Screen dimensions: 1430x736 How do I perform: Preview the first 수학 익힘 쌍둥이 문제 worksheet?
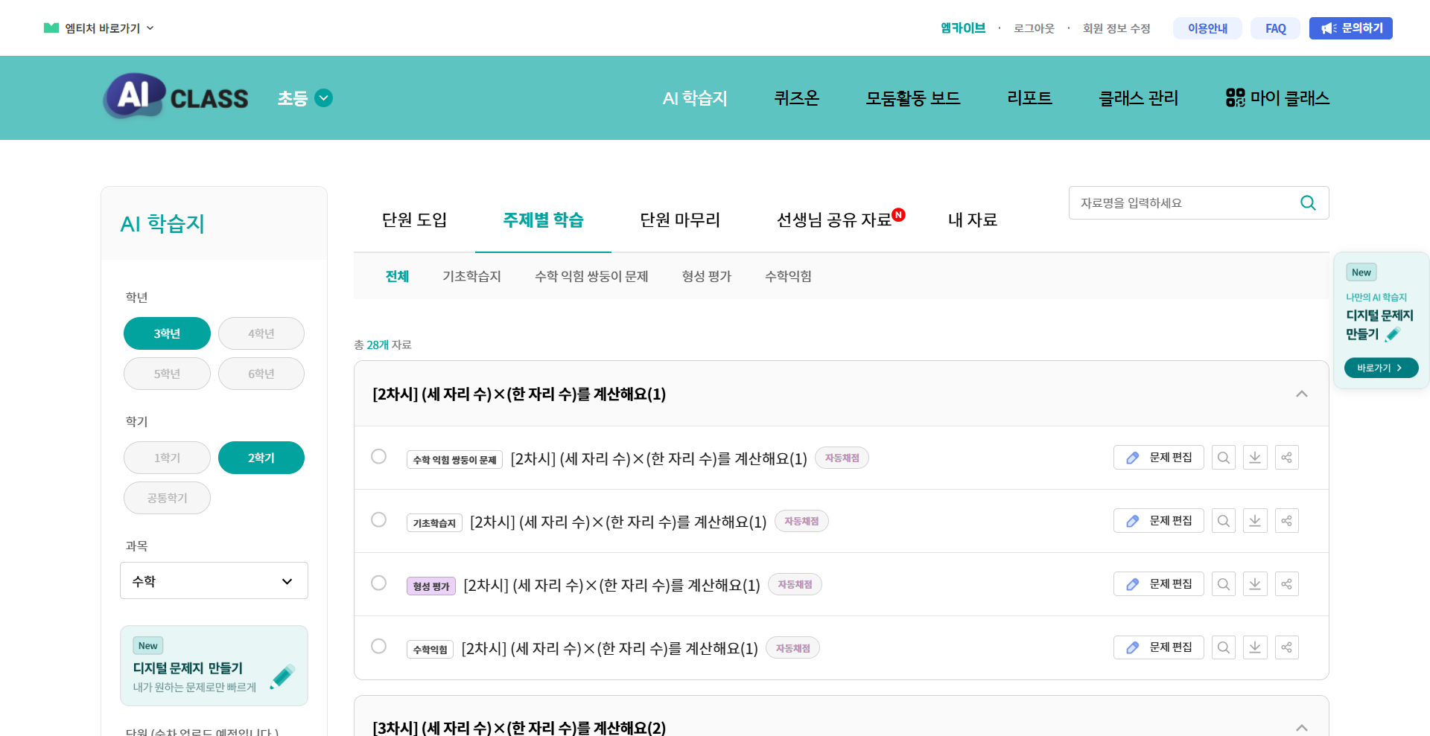(1223, 458)
